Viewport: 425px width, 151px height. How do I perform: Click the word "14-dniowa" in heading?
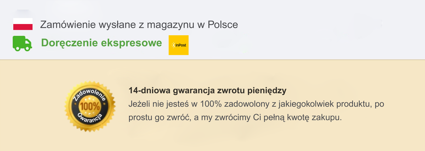click(149, 91)
